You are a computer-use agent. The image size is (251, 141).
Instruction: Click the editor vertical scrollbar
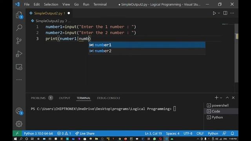(x=236, y=53)
